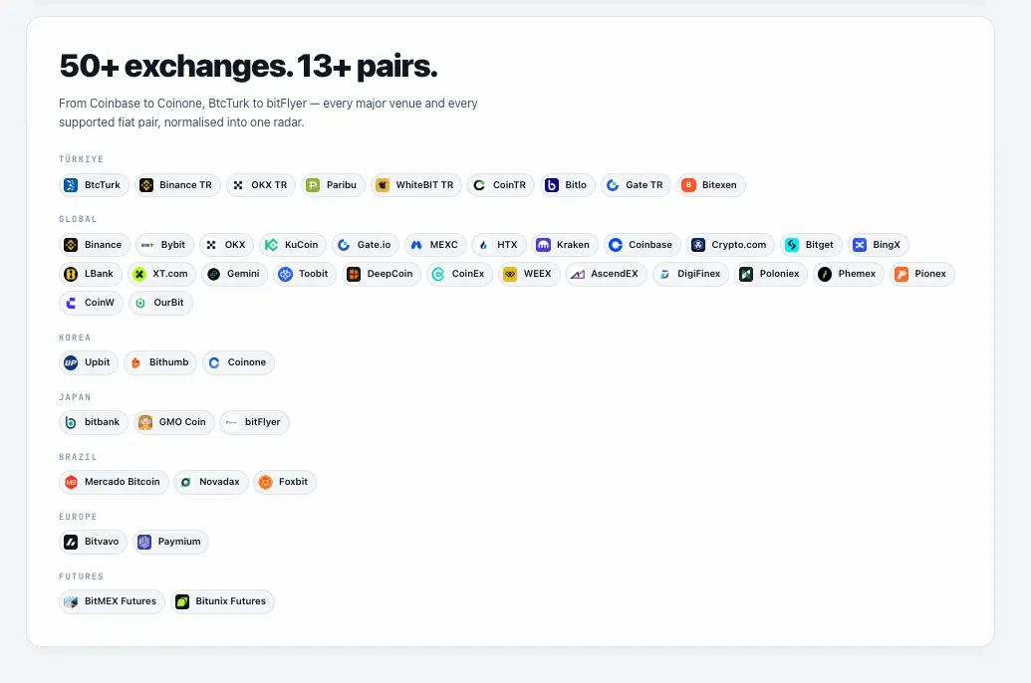Click the Paribu green logo icon

click(x=313, y=185)
